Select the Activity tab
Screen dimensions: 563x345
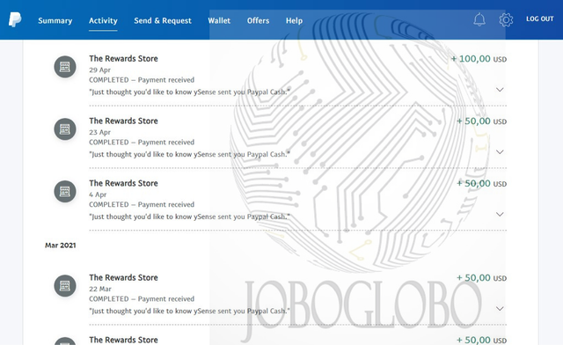(x=103, y=21)
